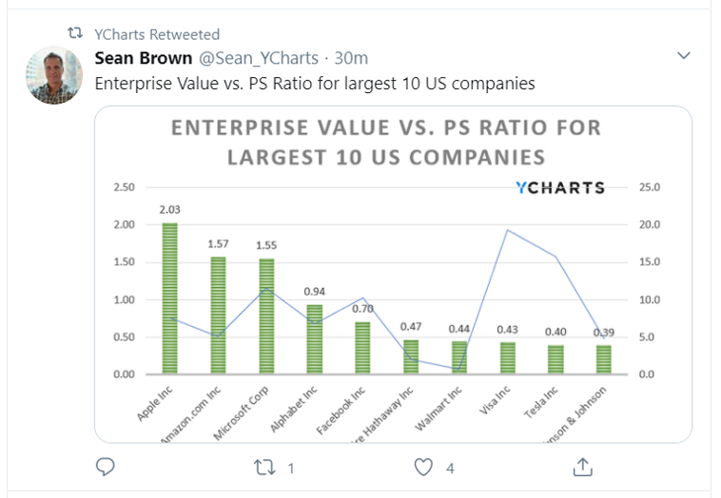
Task: Open tweet options chevron dropdown
Action: click(683, 56)
